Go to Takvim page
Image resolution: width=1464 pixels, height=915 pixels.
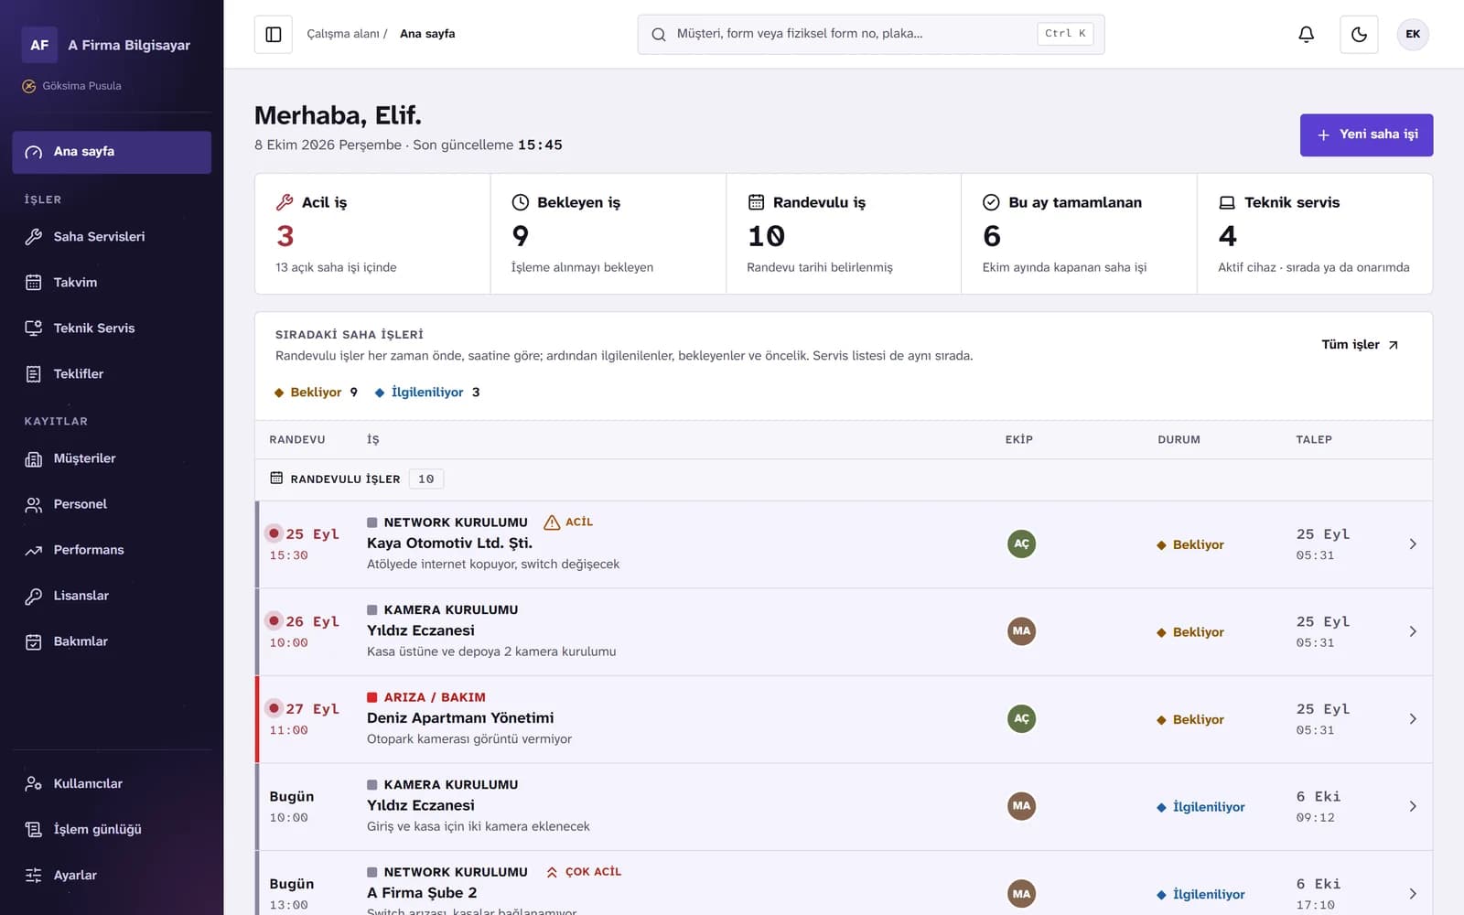pos(112,283)
